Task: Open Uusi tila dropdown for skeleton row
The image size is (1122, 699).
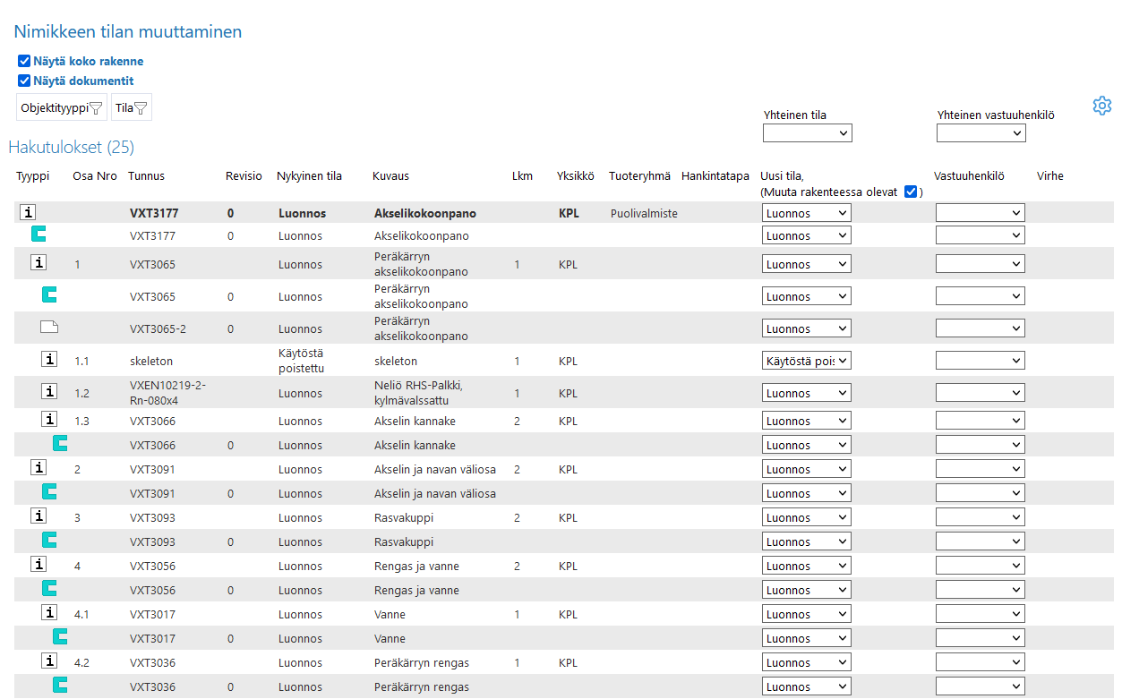Action: (x=806, y=361)
